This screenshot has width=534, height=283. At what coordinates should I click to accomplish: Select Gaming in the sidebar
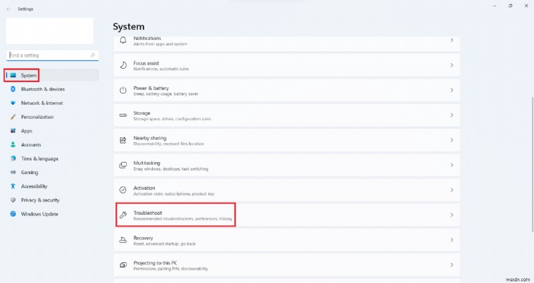tap(53, 172)
